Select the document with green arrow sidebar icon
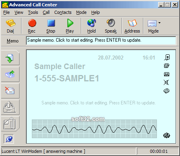The width and height of the screenshot is (180, 156). click(x=10, y=58)
